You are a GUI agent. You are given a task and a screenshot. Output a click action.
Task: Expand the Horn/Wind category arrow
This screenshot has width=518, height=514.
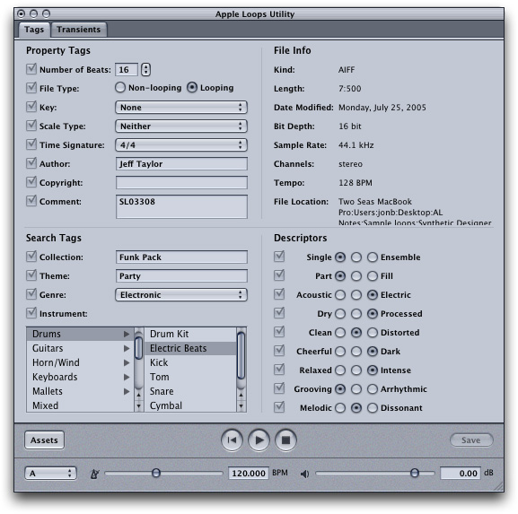click(x=127, y=362)
